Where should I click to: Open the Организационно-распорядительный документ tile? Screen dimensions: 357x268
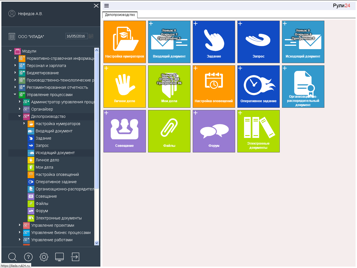click(303, 87)
